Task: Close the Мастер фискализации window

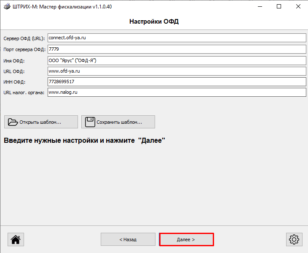Action: click(298, 7)
